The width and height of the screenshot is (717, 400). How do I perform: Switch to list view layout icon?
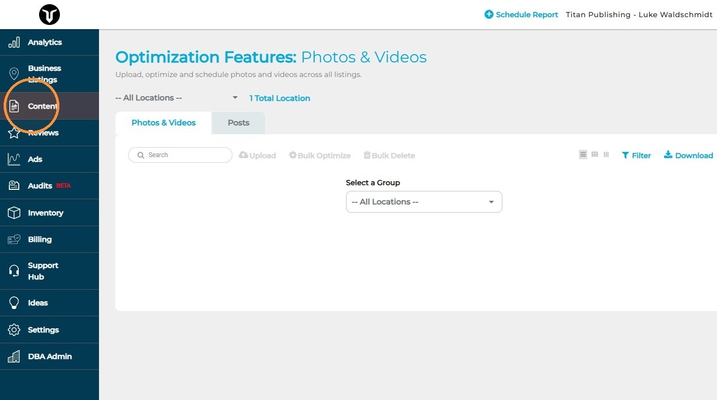[x=583, y=154]
